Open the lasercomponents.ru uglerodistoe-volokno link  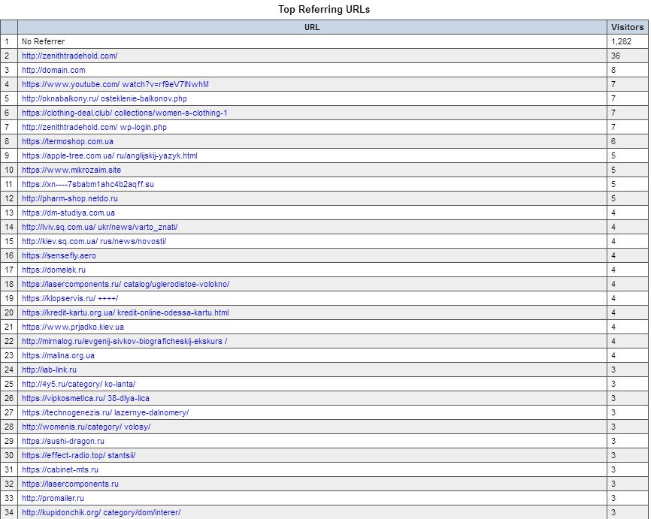coord(126,284)
